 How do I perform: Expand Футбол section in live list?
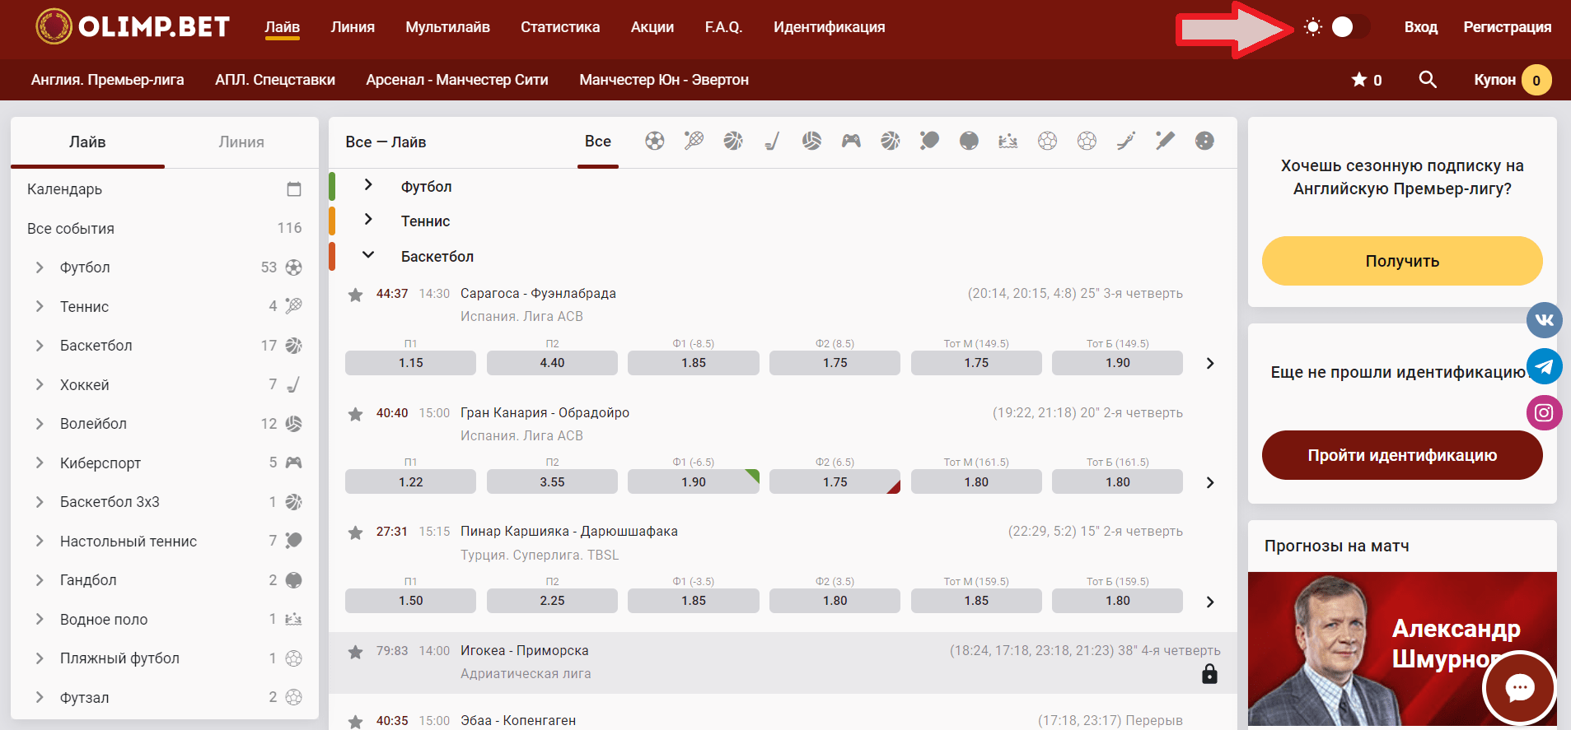368,184
